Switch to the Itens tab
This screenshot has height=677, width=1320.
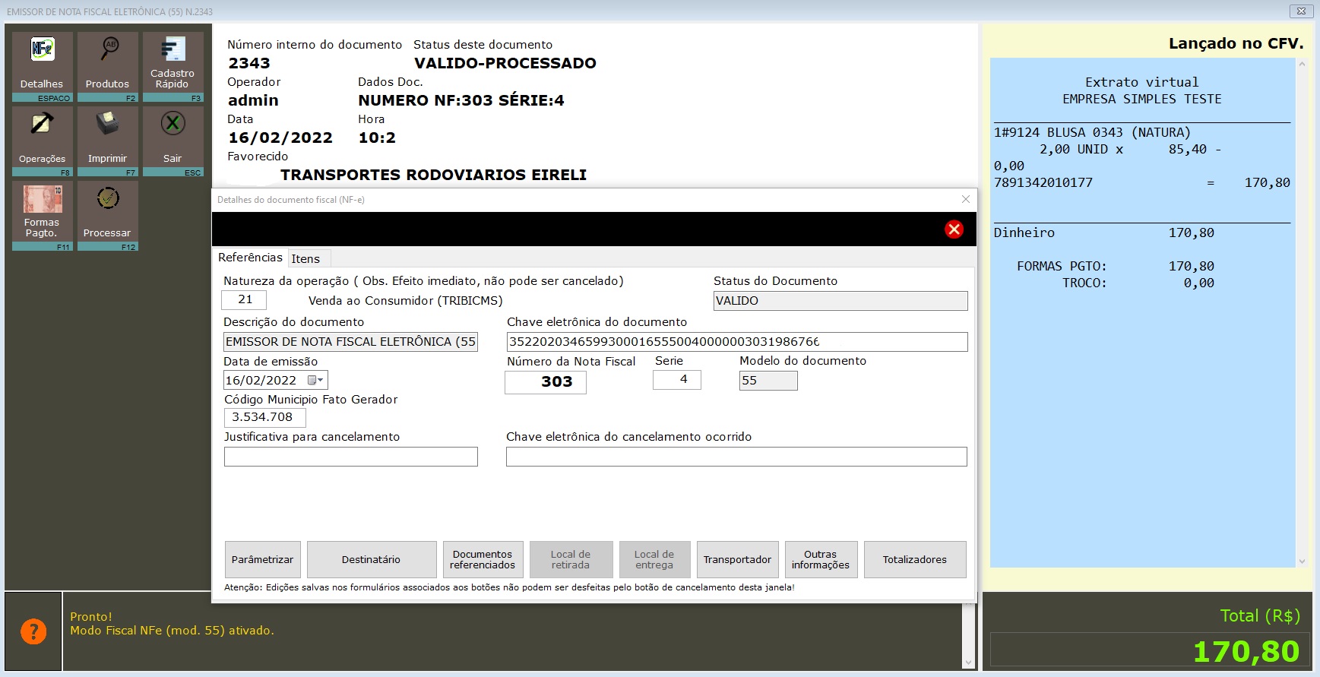(x=305, y=258)
